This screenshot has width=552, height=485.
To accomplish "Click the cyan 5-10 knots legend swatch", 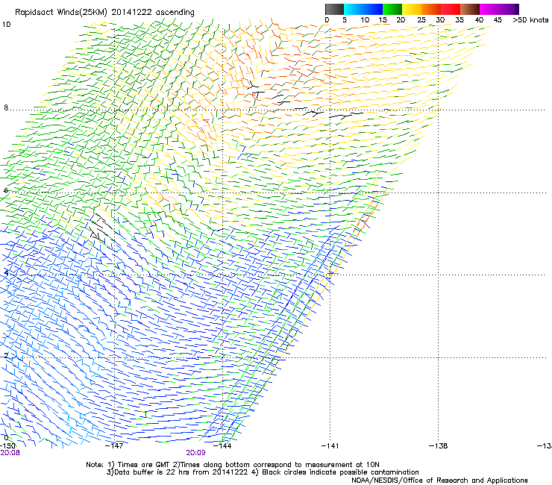I will coord(354,9).
